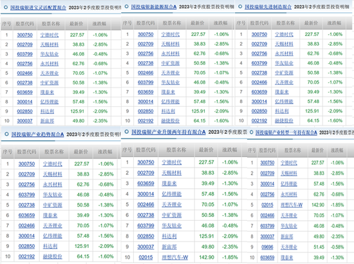Click code 02015 in 产业转型一年持有 table
This screenshot has height=264, width=354.
[267, 205]
